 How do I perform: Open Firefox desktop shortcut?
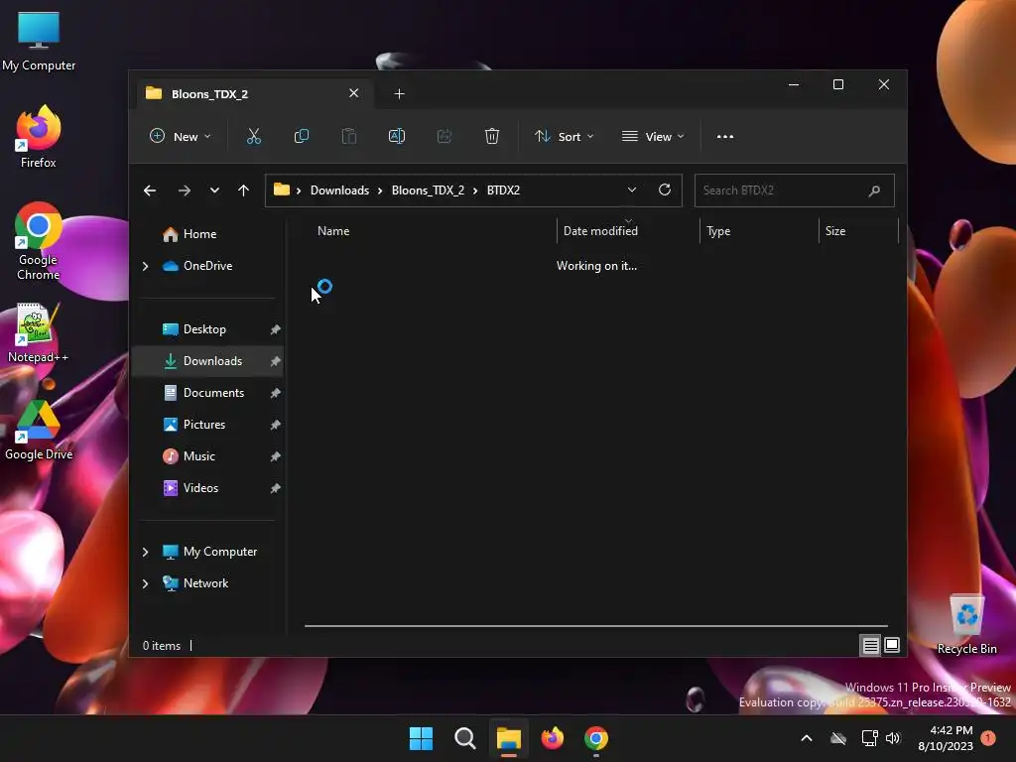point(39,137)
